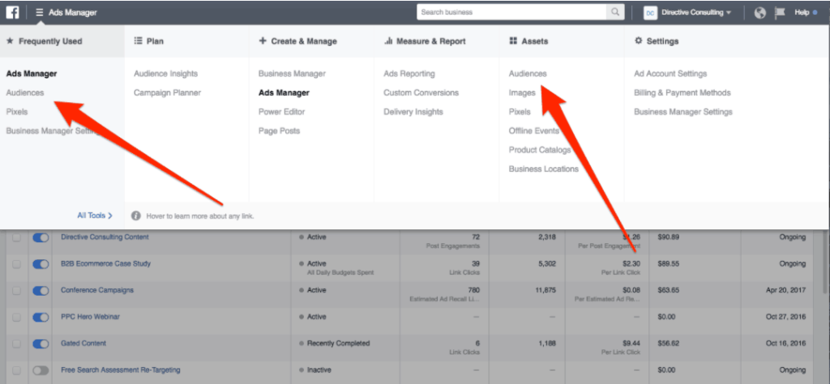Click the Apr 20, 2017 end date
The height and width of the screenshot is (384, 830).
click(786, 290)
